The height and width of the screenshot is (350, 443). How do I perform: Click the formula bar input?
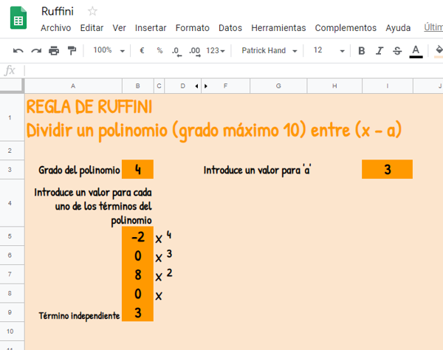coord(234,70)
